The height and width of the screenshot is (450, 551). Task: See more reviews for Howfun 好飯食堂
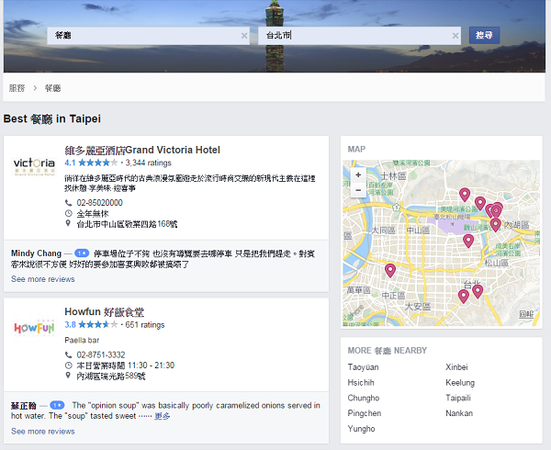pos(43,431)
